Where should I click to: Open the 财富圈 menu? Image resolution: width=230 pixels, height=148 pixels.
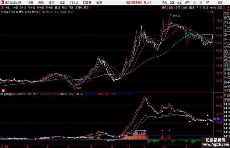[87, 2]
